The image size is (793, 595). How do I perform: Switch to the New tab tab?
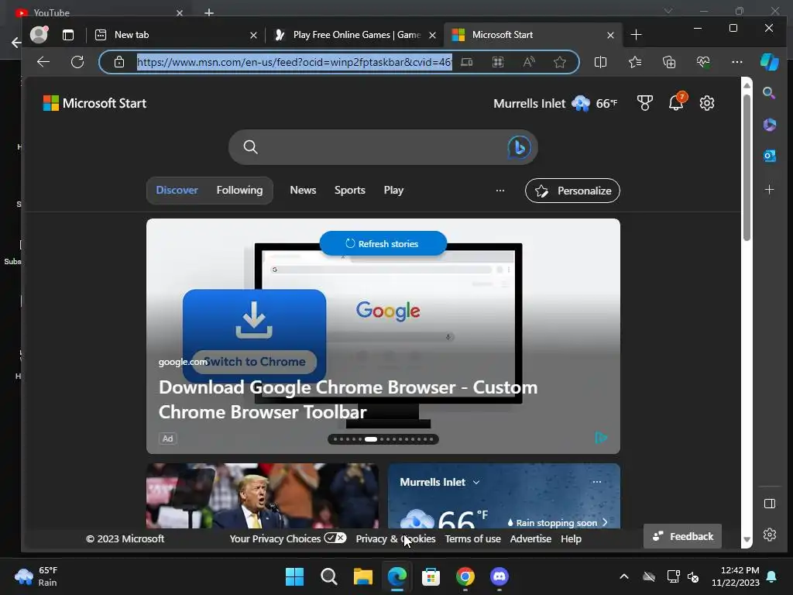click(177, 35)
